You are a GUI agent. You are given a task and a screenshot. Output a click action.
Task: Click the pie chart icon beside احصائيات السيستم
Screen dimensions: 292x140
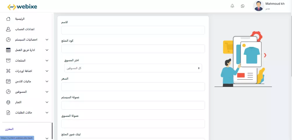pos(8,40)
